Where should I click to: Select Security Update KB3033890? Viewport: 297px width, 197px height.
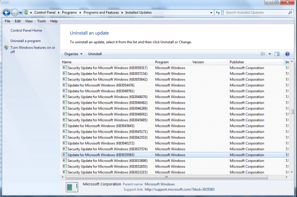click(x=175, y=160)
